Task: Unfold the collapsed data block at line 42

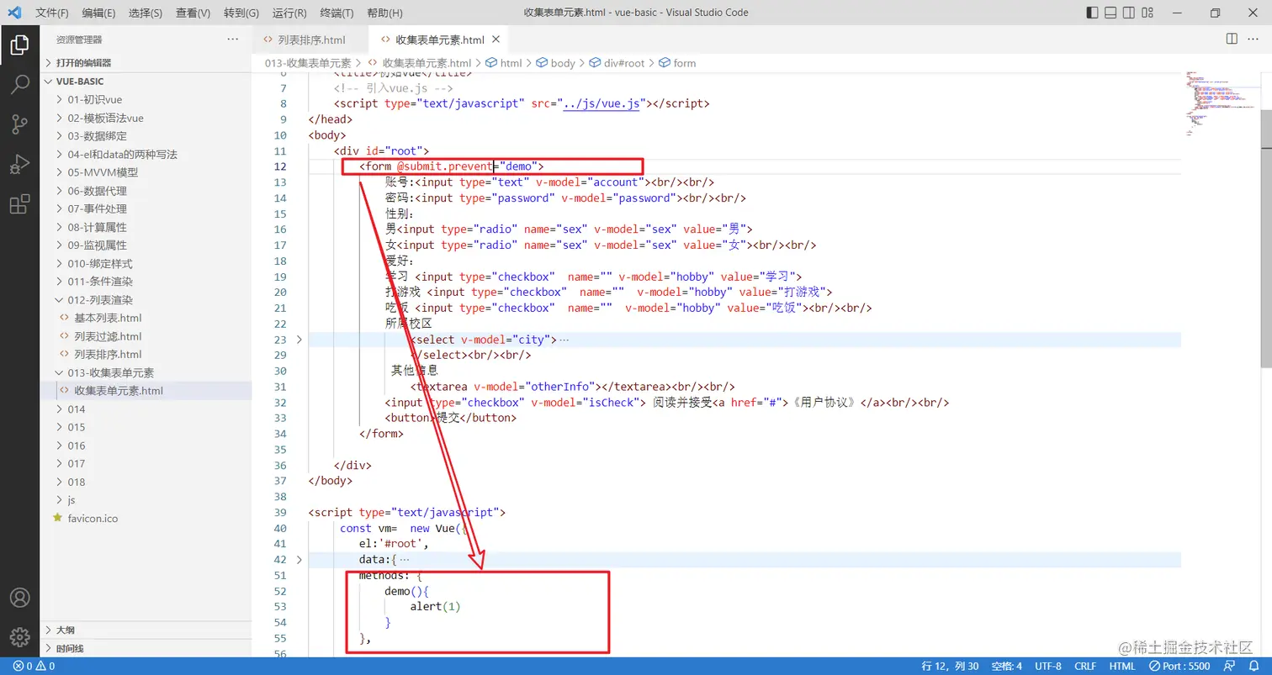Action: coord(299,560)
